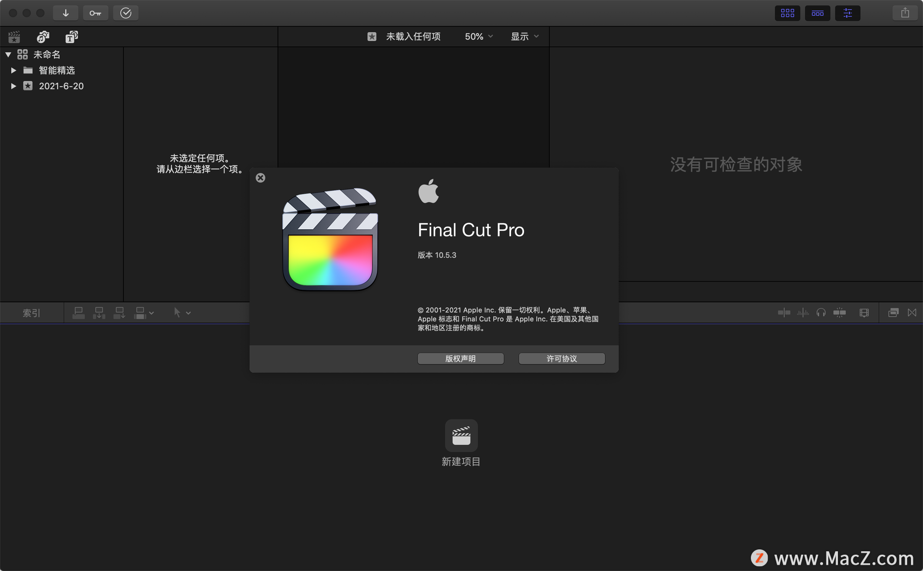This screenshot has width=923, height=571.
Task: Expand the 2021-6-20 event
Action: [13, 86]
